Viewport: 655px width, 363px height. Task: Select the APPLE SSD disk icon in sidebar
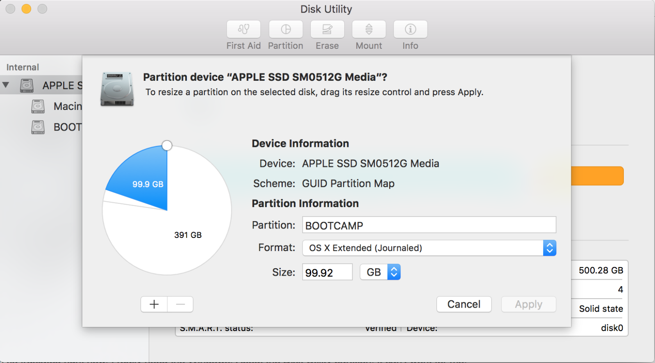point(27,86)
